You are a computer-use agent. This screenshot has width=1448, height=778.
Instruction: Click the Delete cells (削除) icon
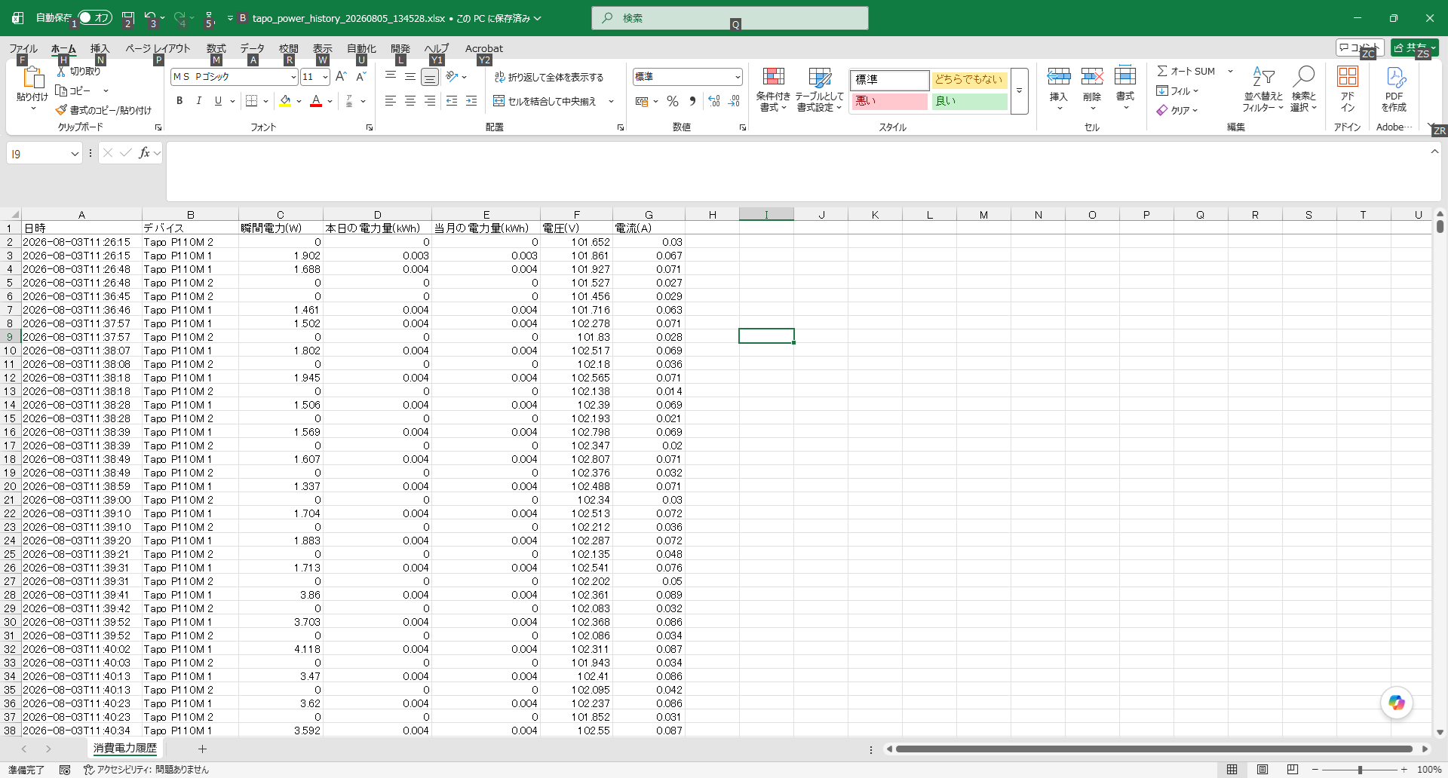(x=1091, y=75)
